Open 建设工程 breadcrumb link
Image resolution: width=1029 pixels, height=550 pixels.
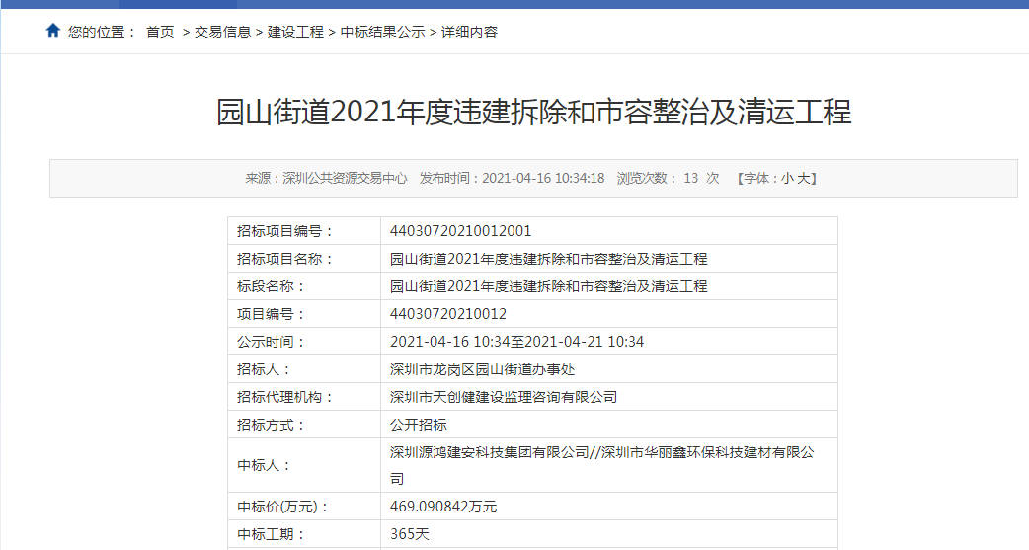point(295,32)
